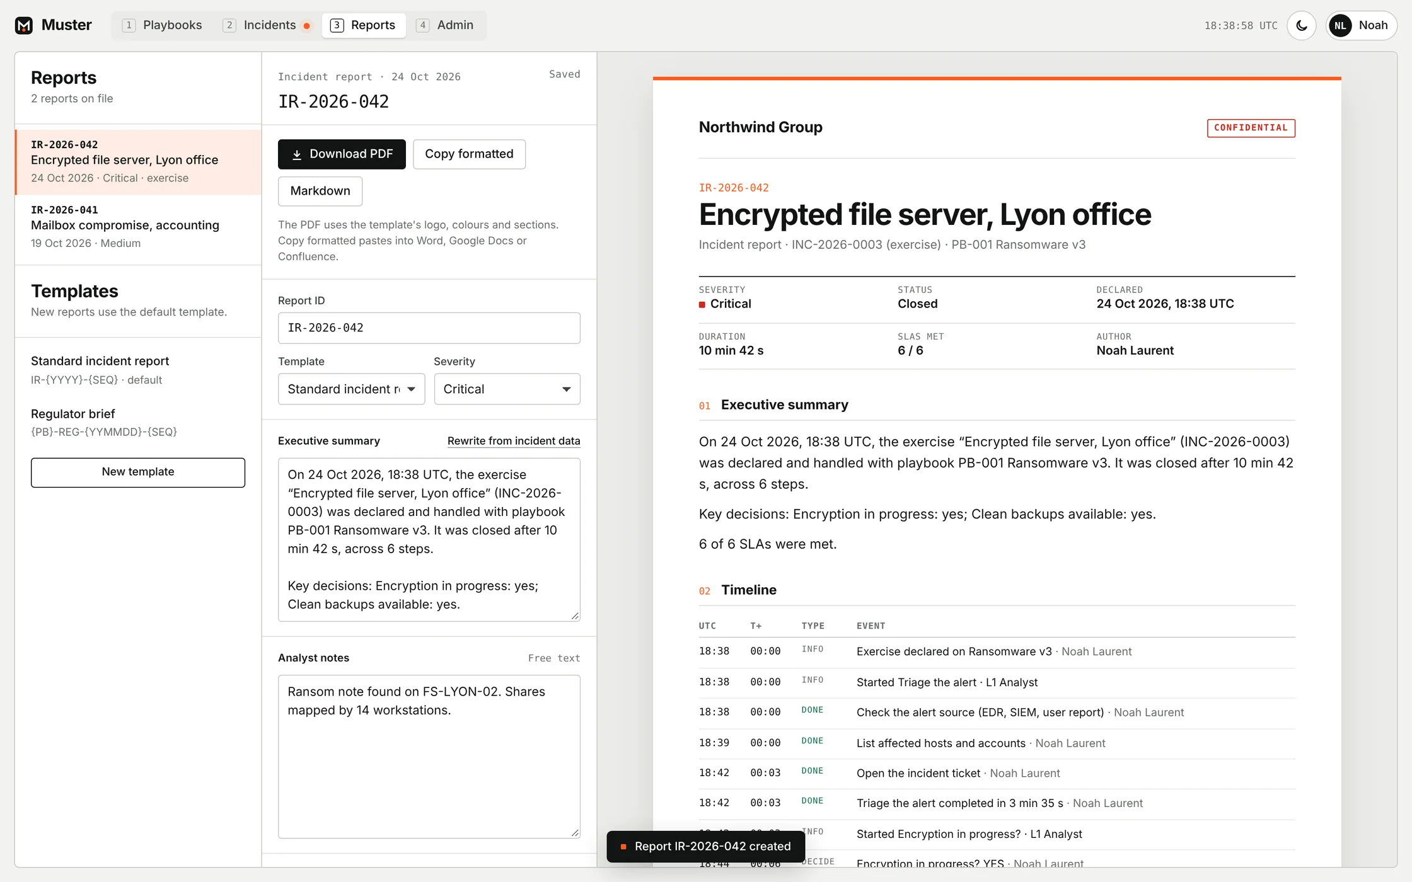The height and width of the screenshot is (882, 1412).
Task: Click into the Executive summary textarea
Action: 429,539
